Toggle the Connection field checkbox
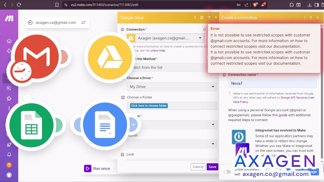Viewport: 324px width, 182px height. click(123, 30)
